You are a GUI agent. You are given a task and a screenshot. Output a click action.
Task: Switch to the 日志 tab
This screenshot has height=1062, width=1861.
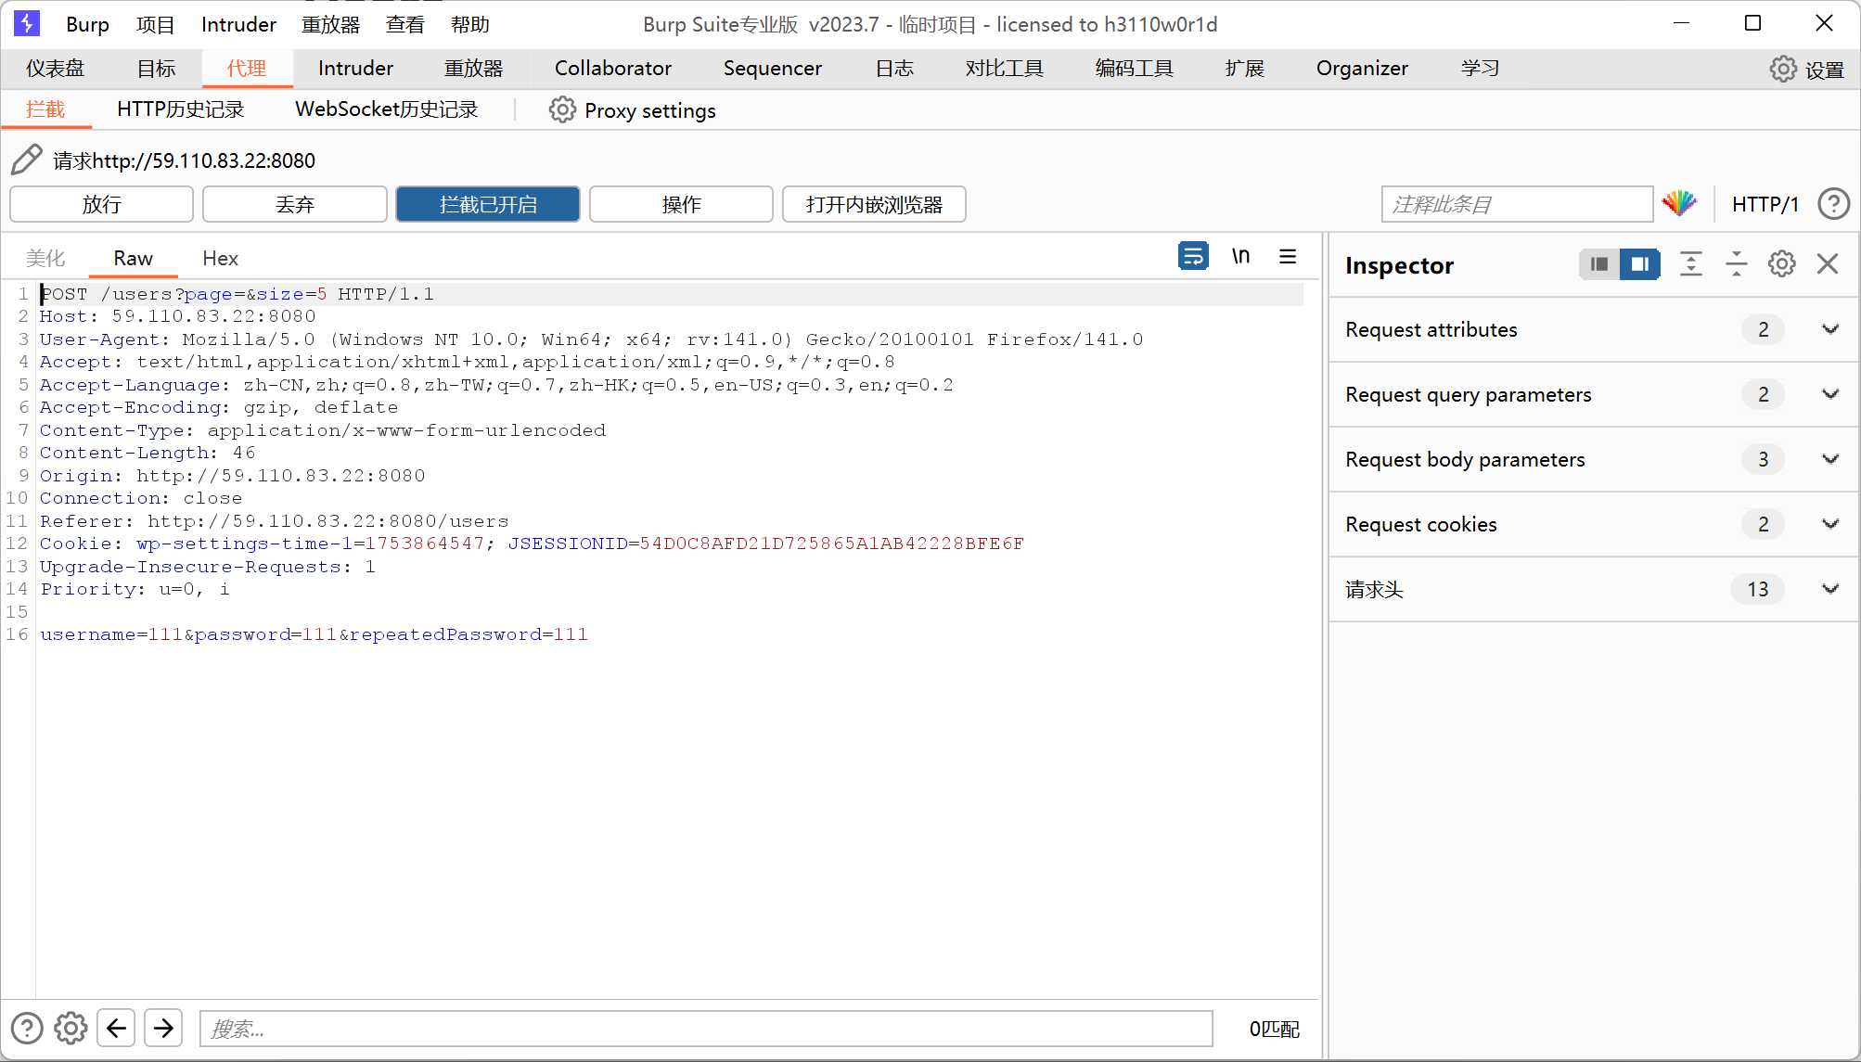[x=894, y=69]
